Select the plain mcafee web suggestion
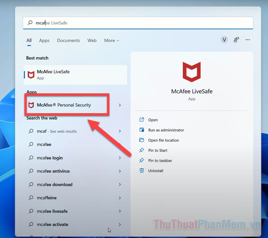Screen dimensions: 268x238 coord(44,144)
